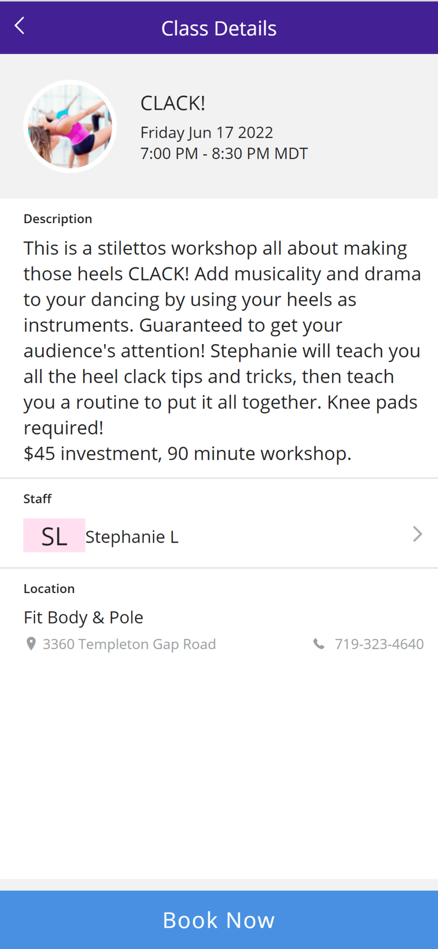The image size is (438, 949).
Task: Select the Stephanie L staff name
Action: point(132,537)
